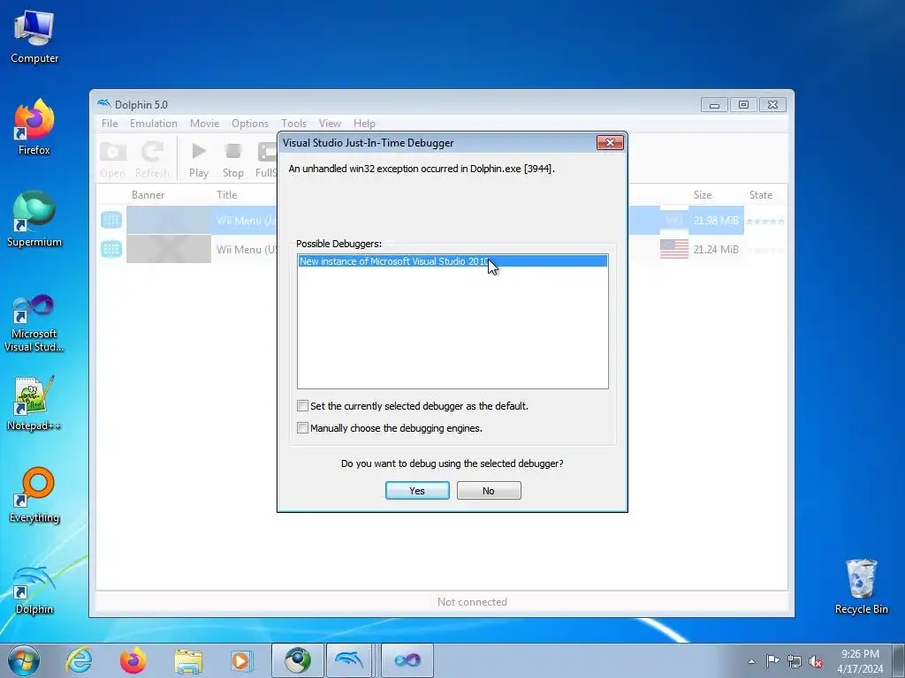905x678 pixels.
Task: Launch Firefox from the taskbar
Action: click(133, 660)
